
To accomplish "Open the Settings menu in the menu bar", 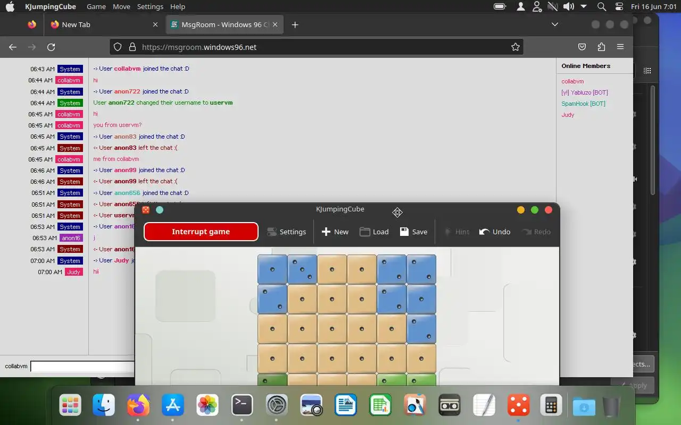I will (150, 6).
